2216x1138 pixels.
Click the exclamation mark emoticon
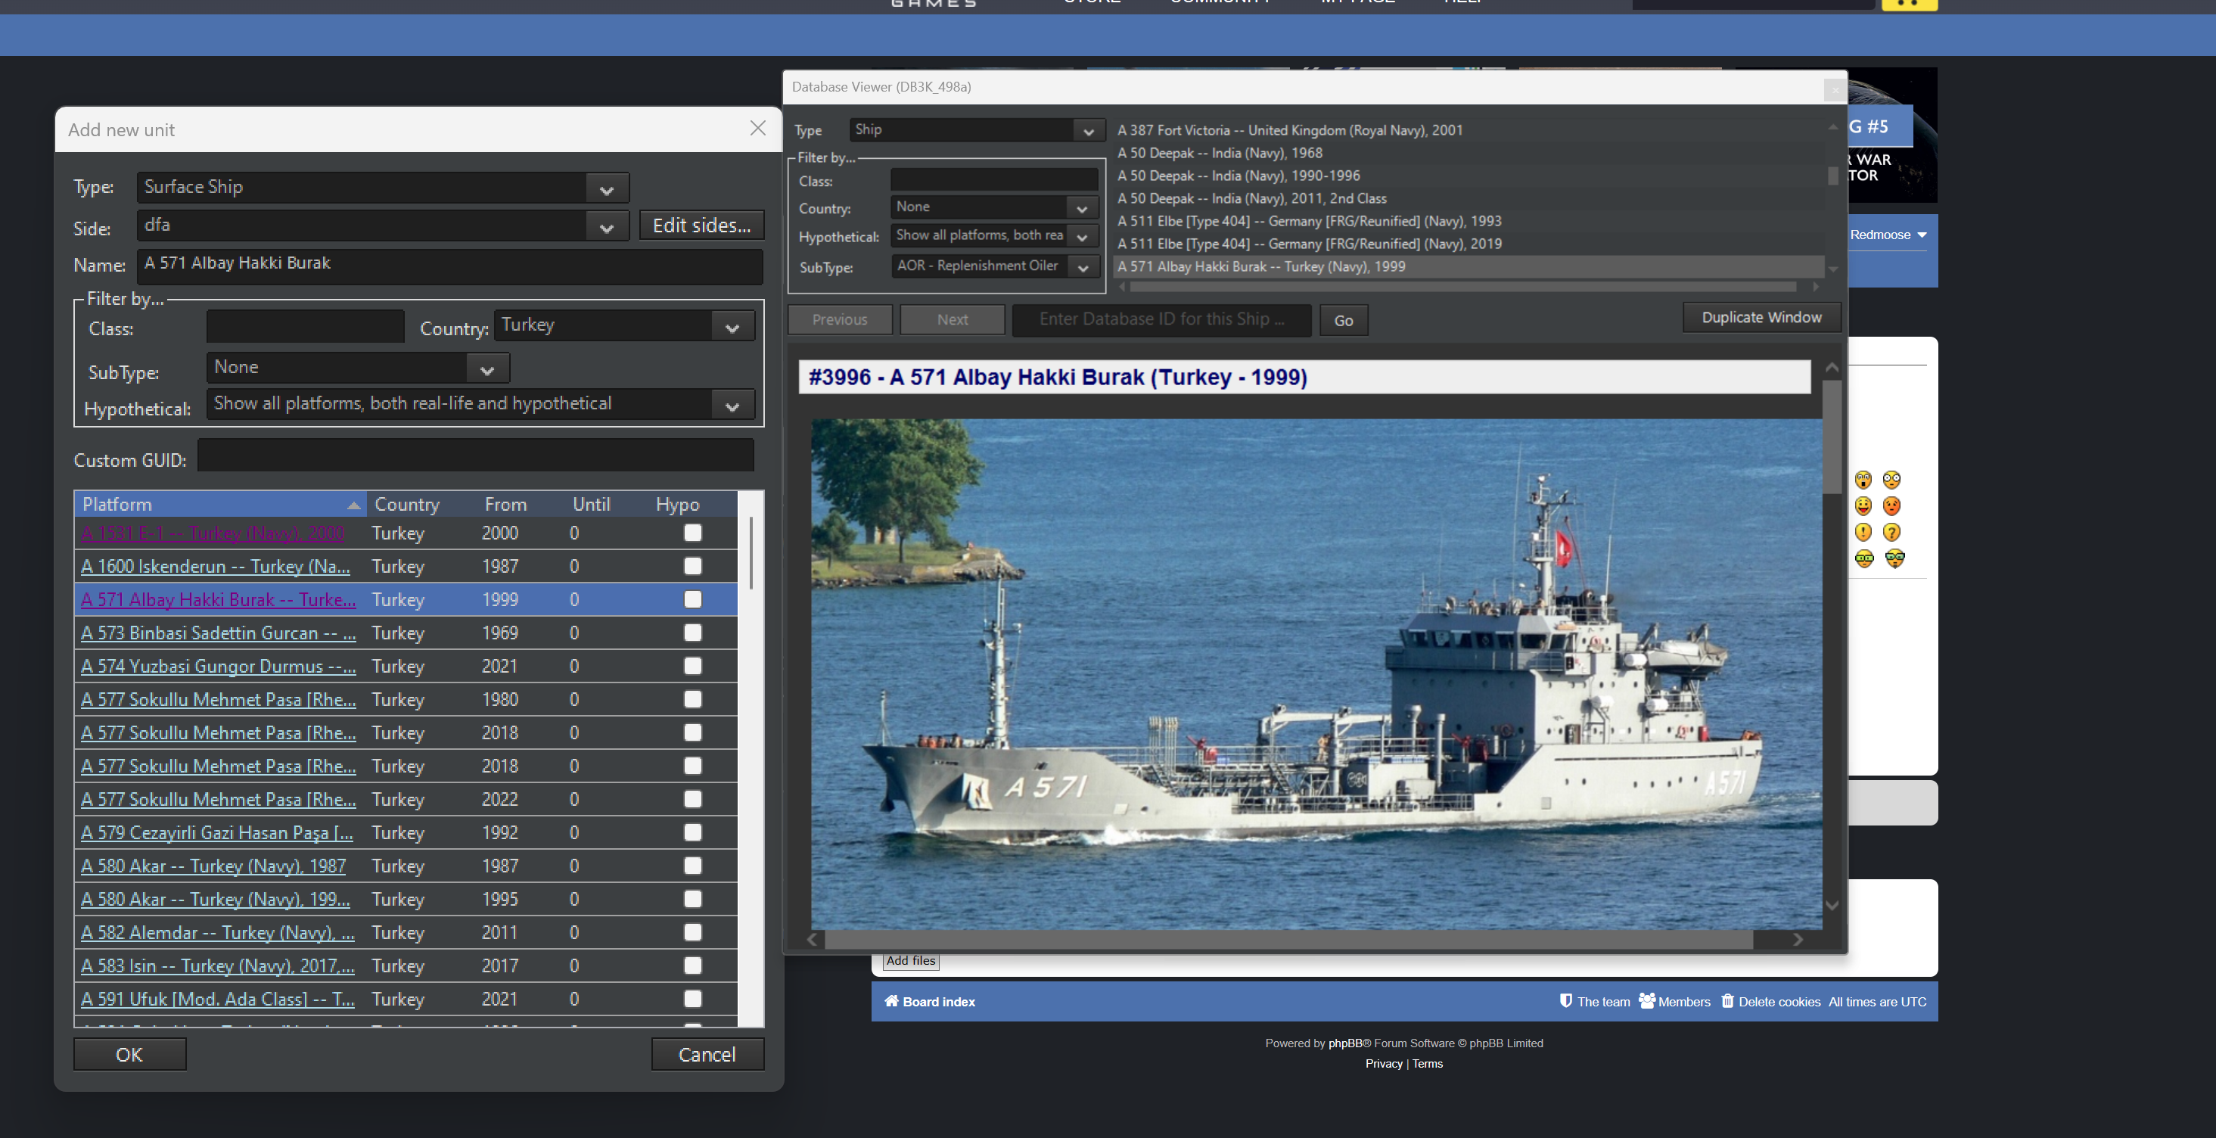click(1863, 533)
